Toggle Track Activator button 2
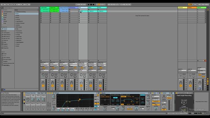 pyautogui.click(x=52, y=86)
